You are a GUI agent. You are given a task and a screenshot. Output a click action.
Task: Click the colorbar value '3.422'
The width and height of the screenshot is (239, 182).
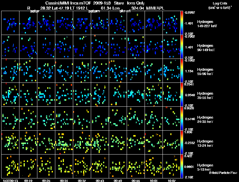click(188, 156)
